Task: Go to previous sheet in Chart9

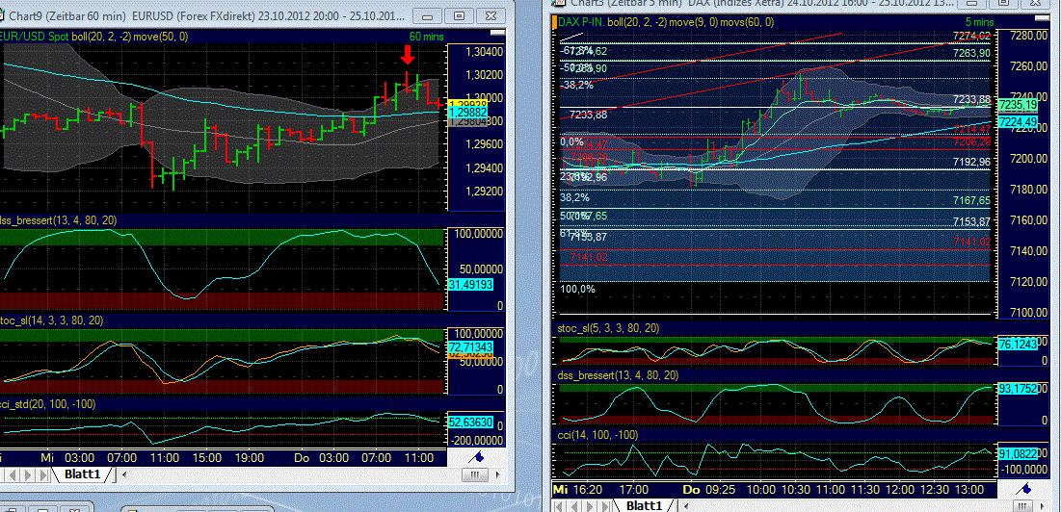Action: point(13,474)
